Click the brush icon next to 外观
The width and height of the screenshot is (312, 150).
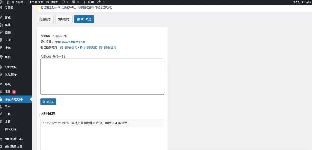[1, 84]
